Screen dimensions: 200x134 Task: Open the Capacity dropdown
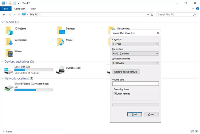135,44
